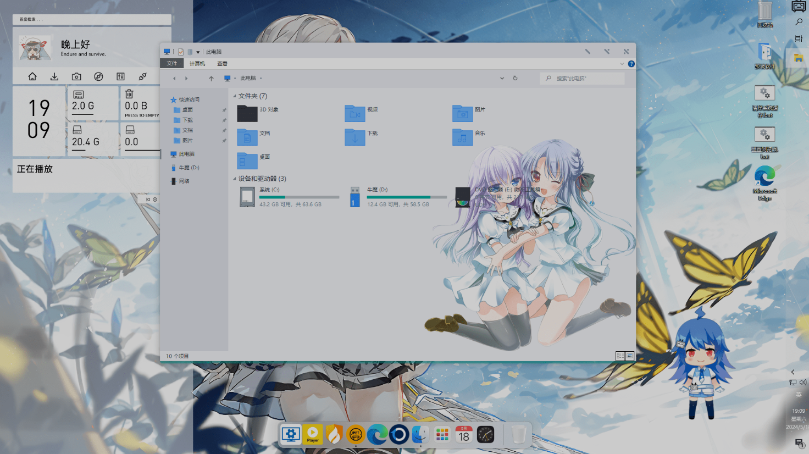Viewport: 809px width, 454px height.
Task: Open the yellow Player app in dock
Action: [313, 435]
